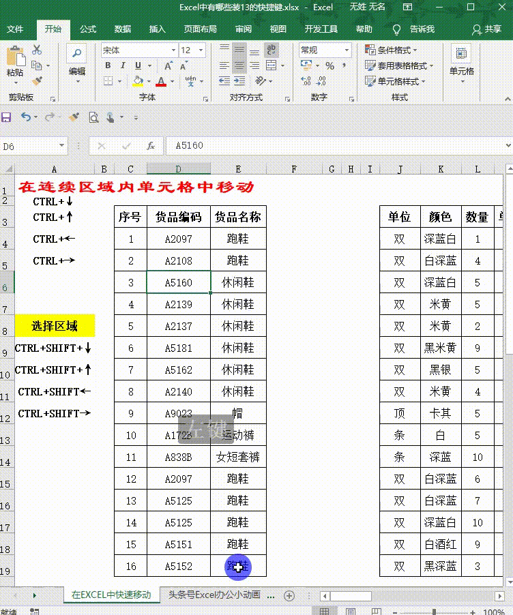
Task: Click the Copy icon in clipboard group
Action: tap(37, 65)
